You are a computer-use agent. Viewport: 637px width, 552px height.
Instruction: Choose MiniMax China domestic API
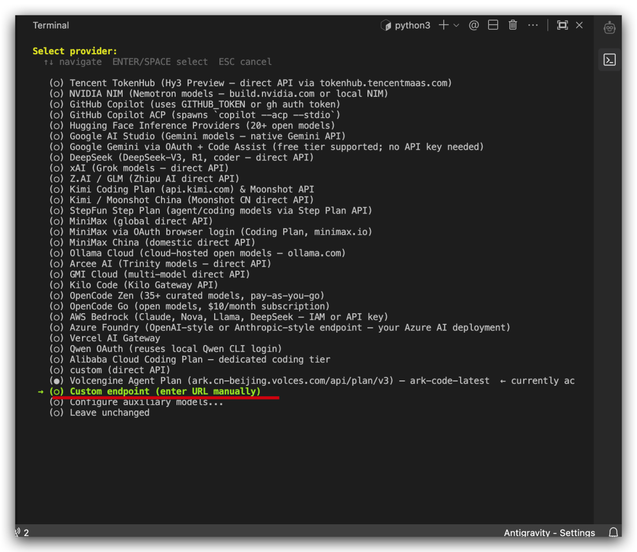(152, 242)
